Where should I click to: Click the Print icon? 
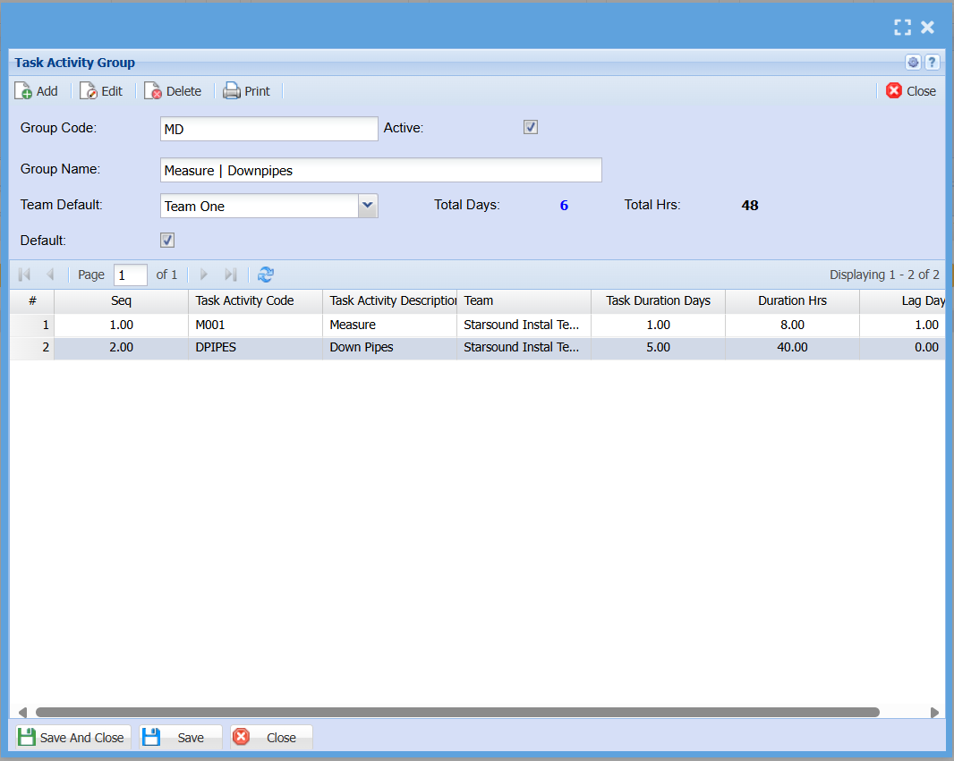[232, 91]
